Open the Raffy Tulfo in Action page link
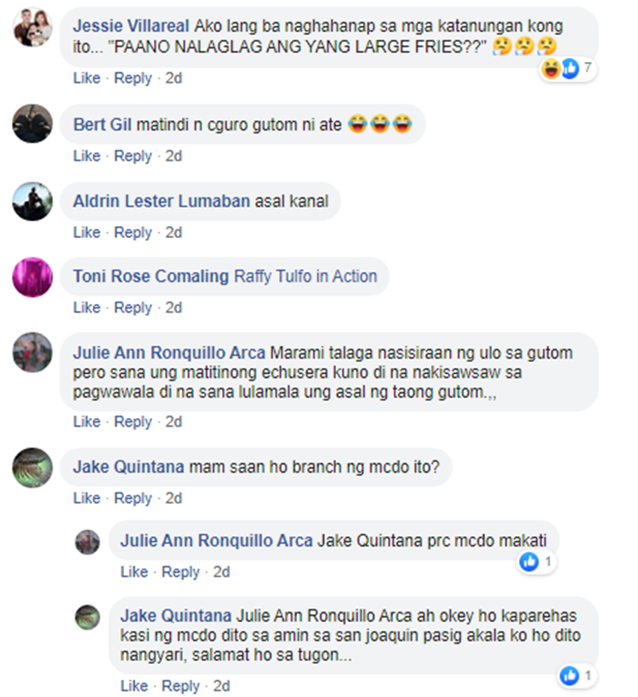Image resolution: width=638 pixels, height=697 pixels. pos(305,276)
